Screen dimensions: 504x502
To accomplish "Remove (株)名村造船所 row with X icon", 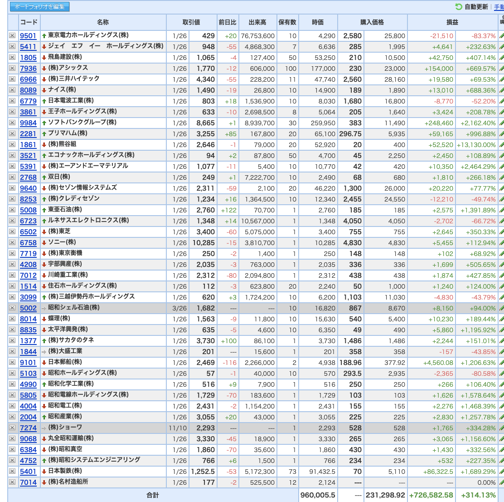I will click(x=12, y=482).
